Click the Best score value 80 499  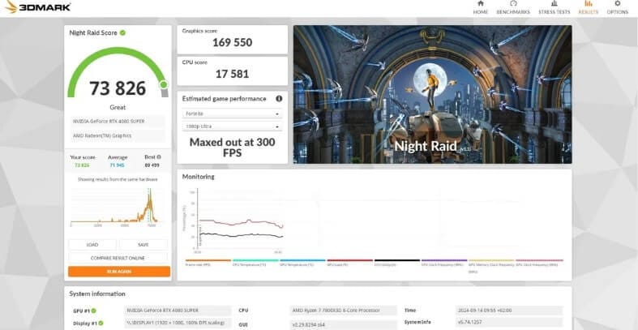pyautogui.click(x=152, y=165)
